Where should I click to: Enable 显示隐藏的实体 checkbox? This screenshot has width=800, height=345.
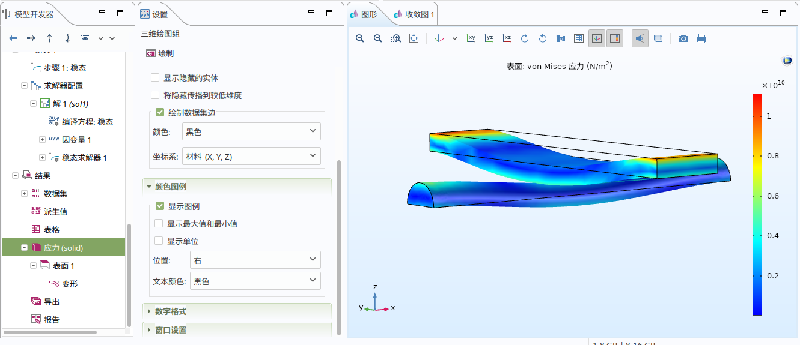click(155, 78)
